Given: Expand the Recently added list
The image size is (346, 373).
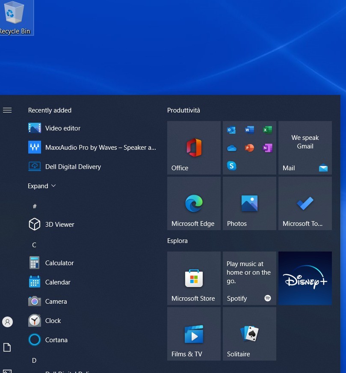Looking at the screenshot, I should [x=42, y=186].
